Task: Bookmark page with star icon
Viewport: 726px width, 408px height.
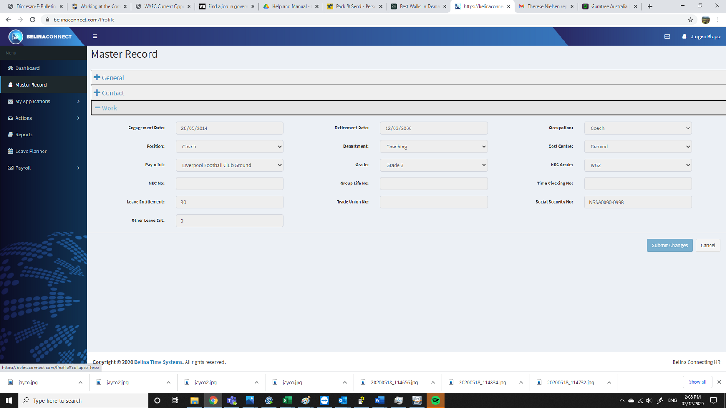Action: [690, 20]
